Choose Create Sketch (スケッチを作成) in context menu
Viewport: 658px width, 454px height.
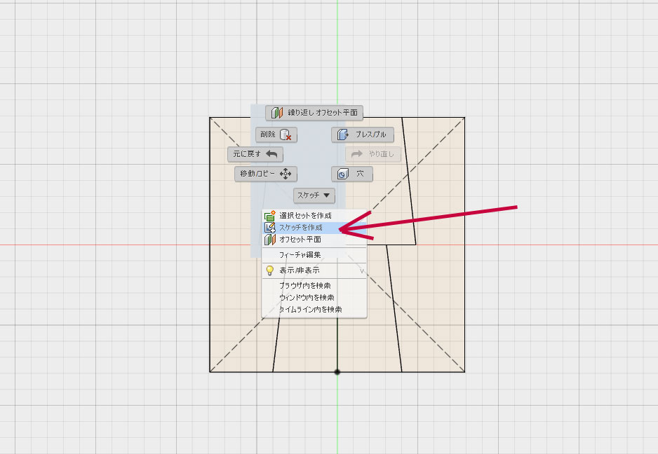(x=302, y=228)
